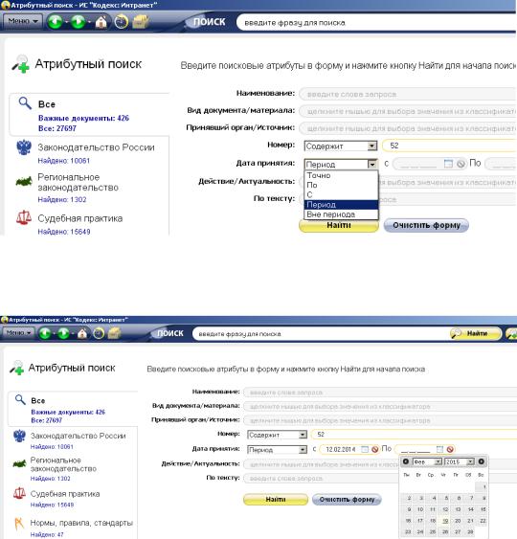This screenshot has height=539, width=517.
Task: Open Найдено: 15649 link, upper window
Action: pyautogui.click(x=64, y=232)
